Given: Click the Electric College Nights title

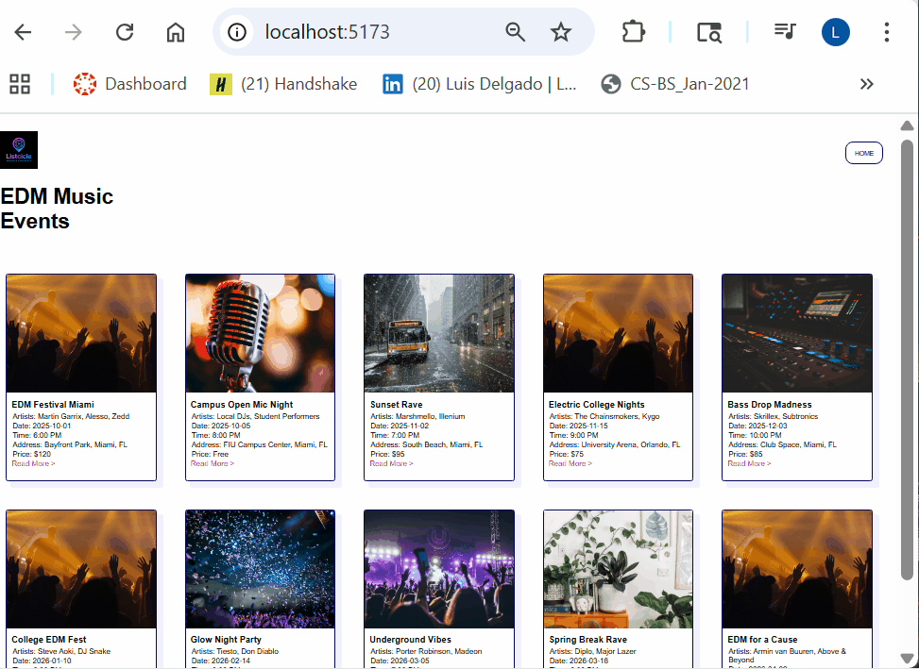Looking at the screenshot, I should point(597,405).
